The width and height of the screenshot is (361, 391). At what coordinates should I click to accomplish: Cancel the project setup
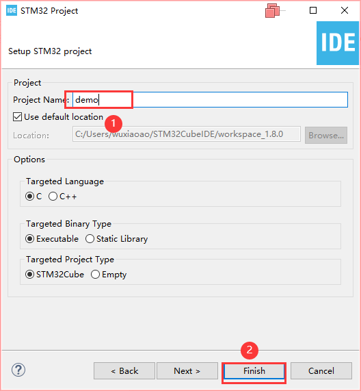(x=321, y=371)
